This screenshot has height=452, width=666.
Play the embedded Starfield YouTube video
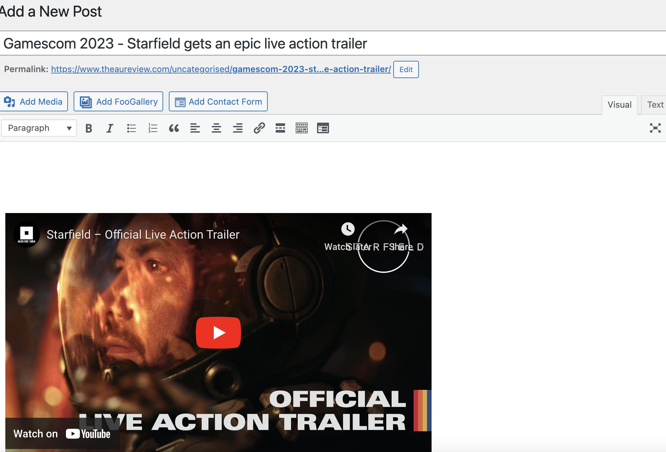(218, 333)
